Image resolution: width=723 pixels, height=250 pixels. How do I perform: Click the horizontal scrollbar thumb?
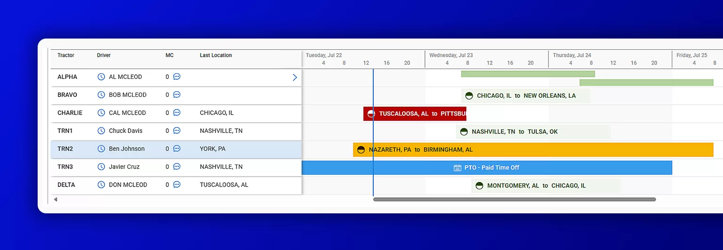click(514, 199)
